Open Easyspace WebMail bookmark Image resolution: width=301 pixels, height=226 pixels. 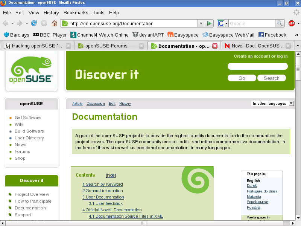[x=228, y=35]
